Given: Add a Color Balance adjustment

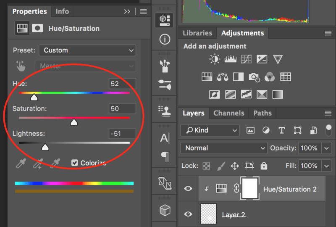Looking at the screenshot, I should 223,77.
